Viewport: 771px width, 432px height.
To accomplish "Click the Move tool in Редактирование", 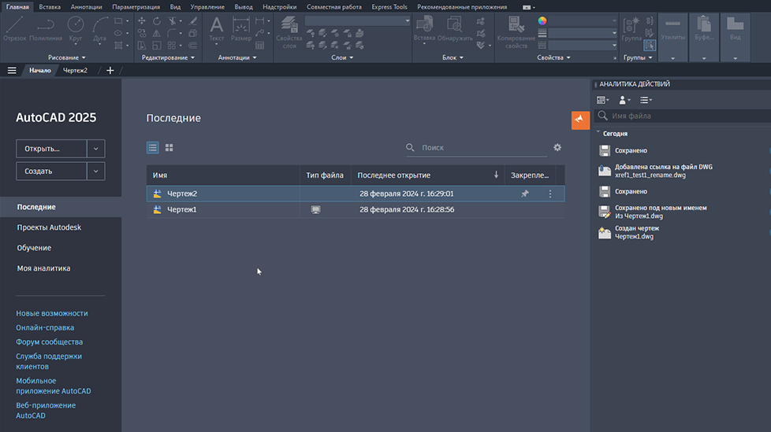I will click(x=142, y=20).
